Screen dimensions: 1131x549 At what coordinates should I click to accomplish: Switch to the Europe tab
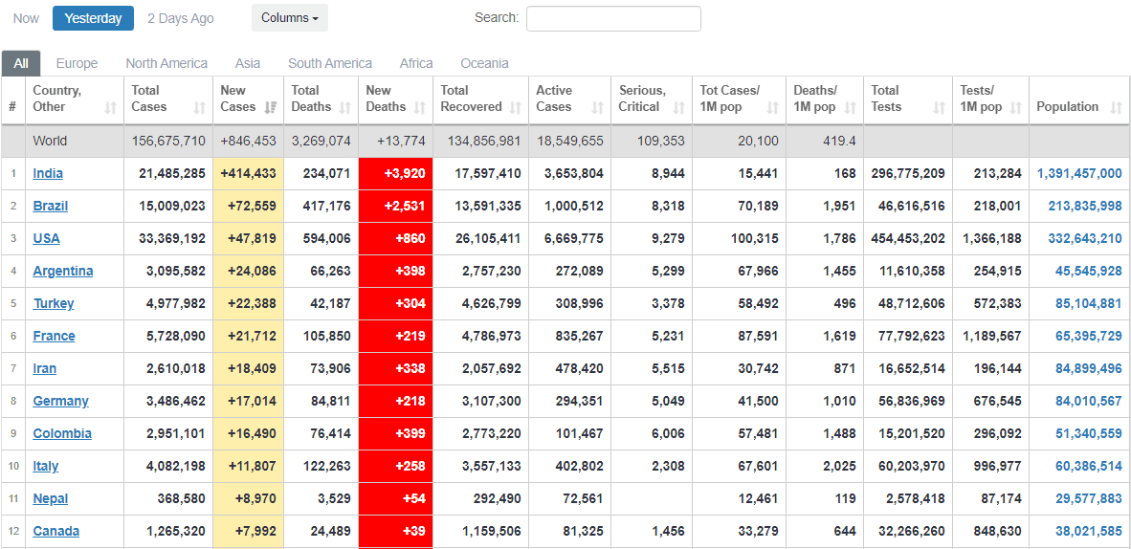(x=77, y=63)
